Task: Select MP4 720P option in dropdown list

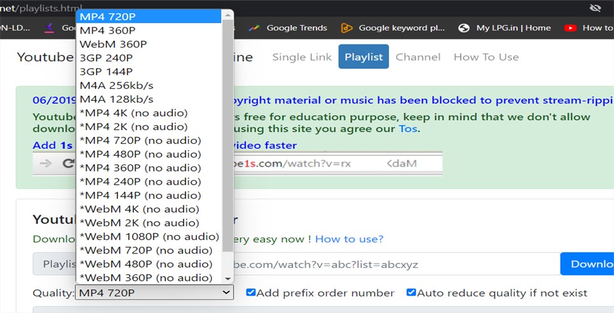Action: coord(149,17)
